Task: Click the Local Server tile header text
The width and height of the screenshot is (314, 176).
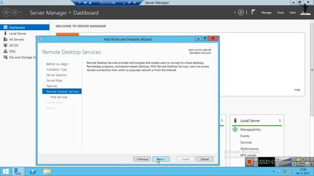Action: (250, 121)
